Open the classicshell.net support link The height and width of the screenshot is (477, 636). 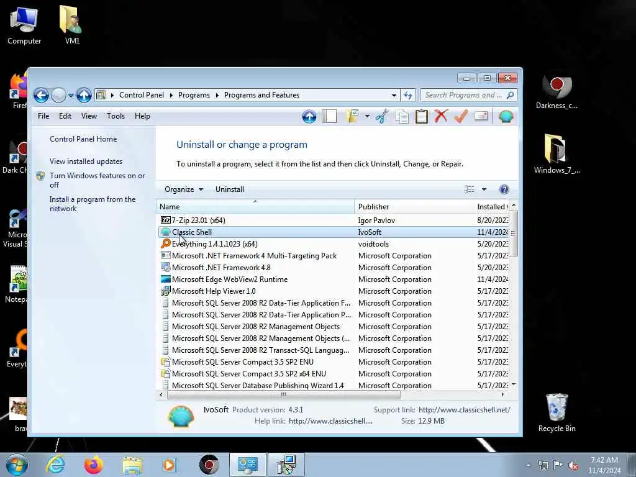coord(465,410)
